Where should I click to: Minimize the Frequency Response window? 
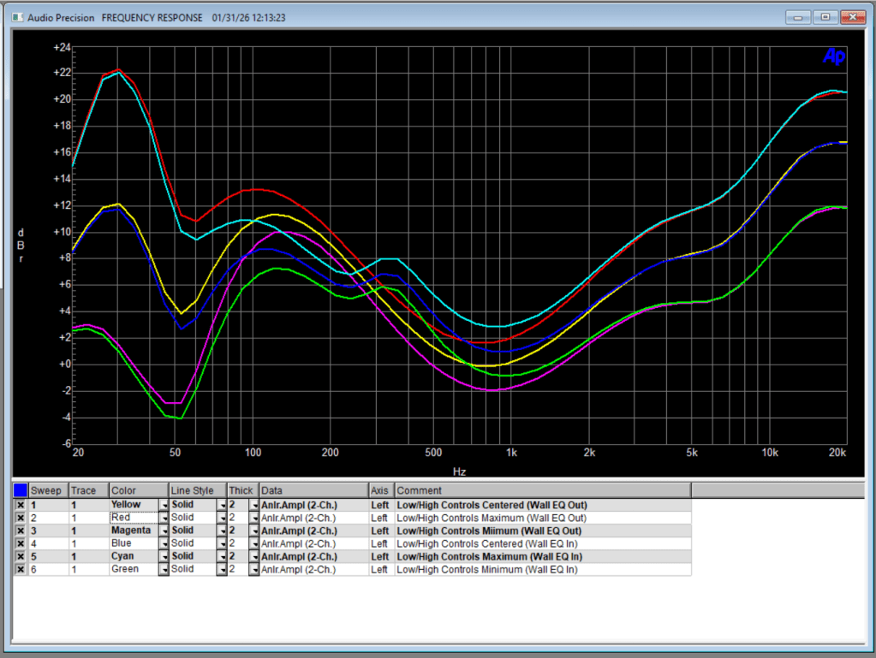798,17
